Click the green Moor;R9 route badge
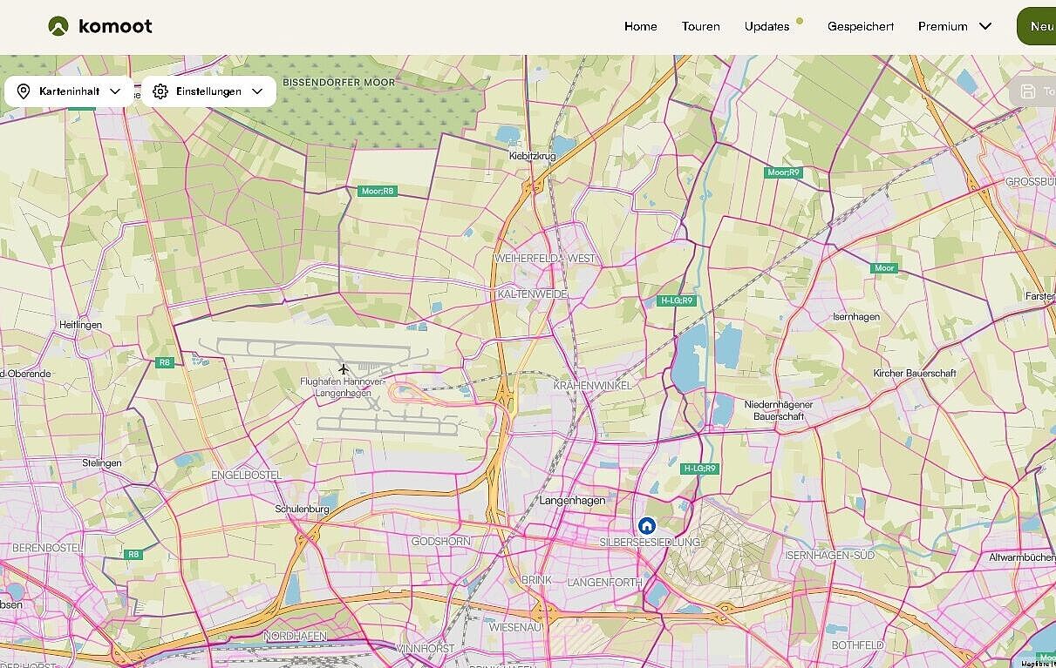The image size is (1056, 668). [783, 172]
